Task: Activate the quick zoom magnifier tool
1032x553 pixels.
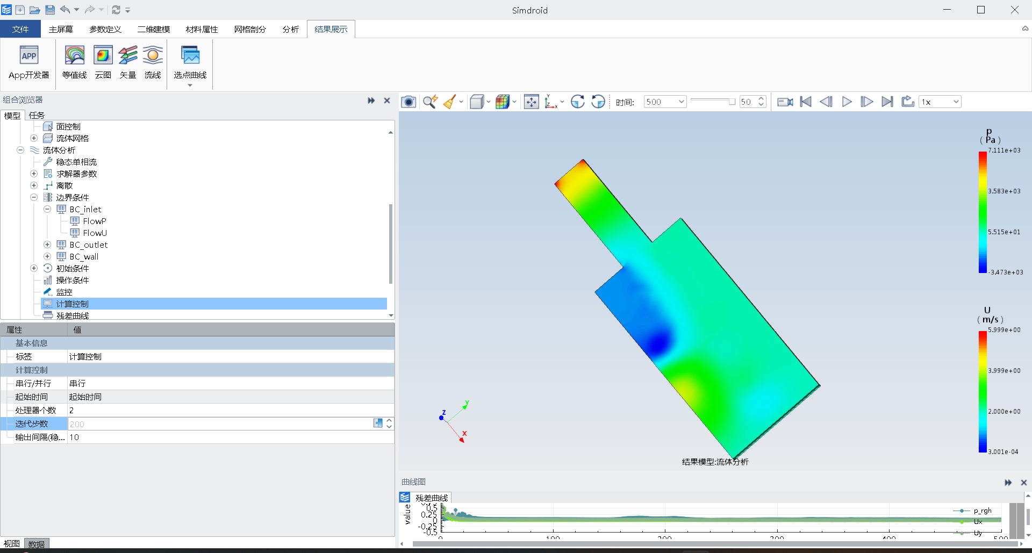Action: tap(430, 102)
